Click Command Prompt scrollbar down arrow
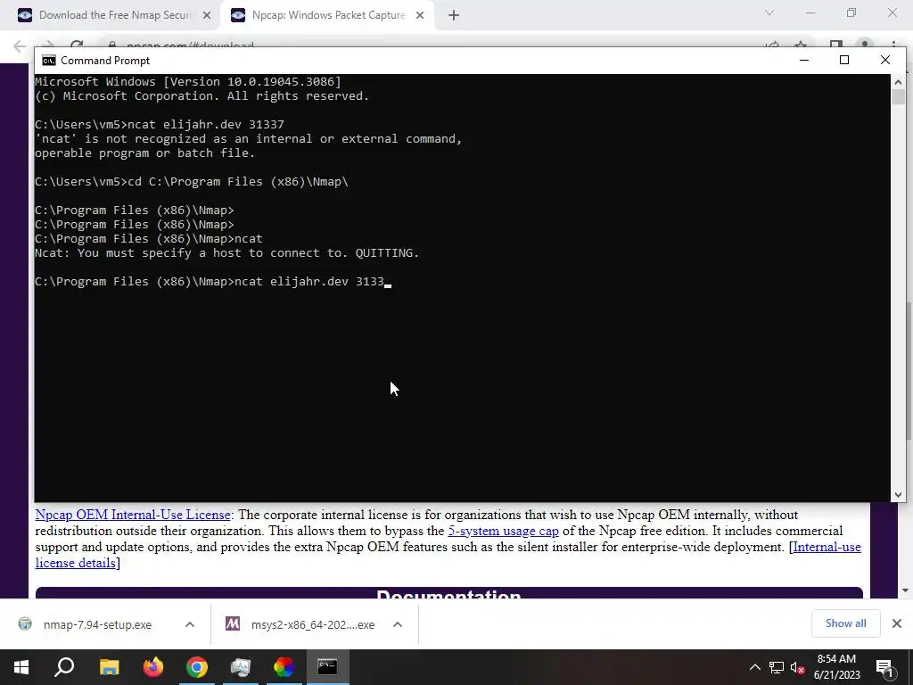 pyautogui.click(x=898, y=494)
